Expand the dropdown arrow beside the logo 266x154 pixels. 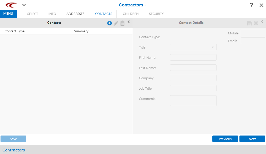pos(24,5)
